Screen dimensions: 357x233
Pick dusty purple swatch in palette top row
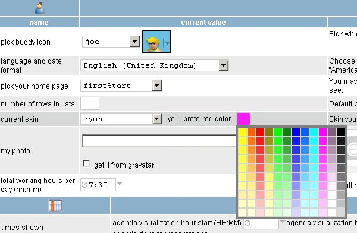point(331,132)
